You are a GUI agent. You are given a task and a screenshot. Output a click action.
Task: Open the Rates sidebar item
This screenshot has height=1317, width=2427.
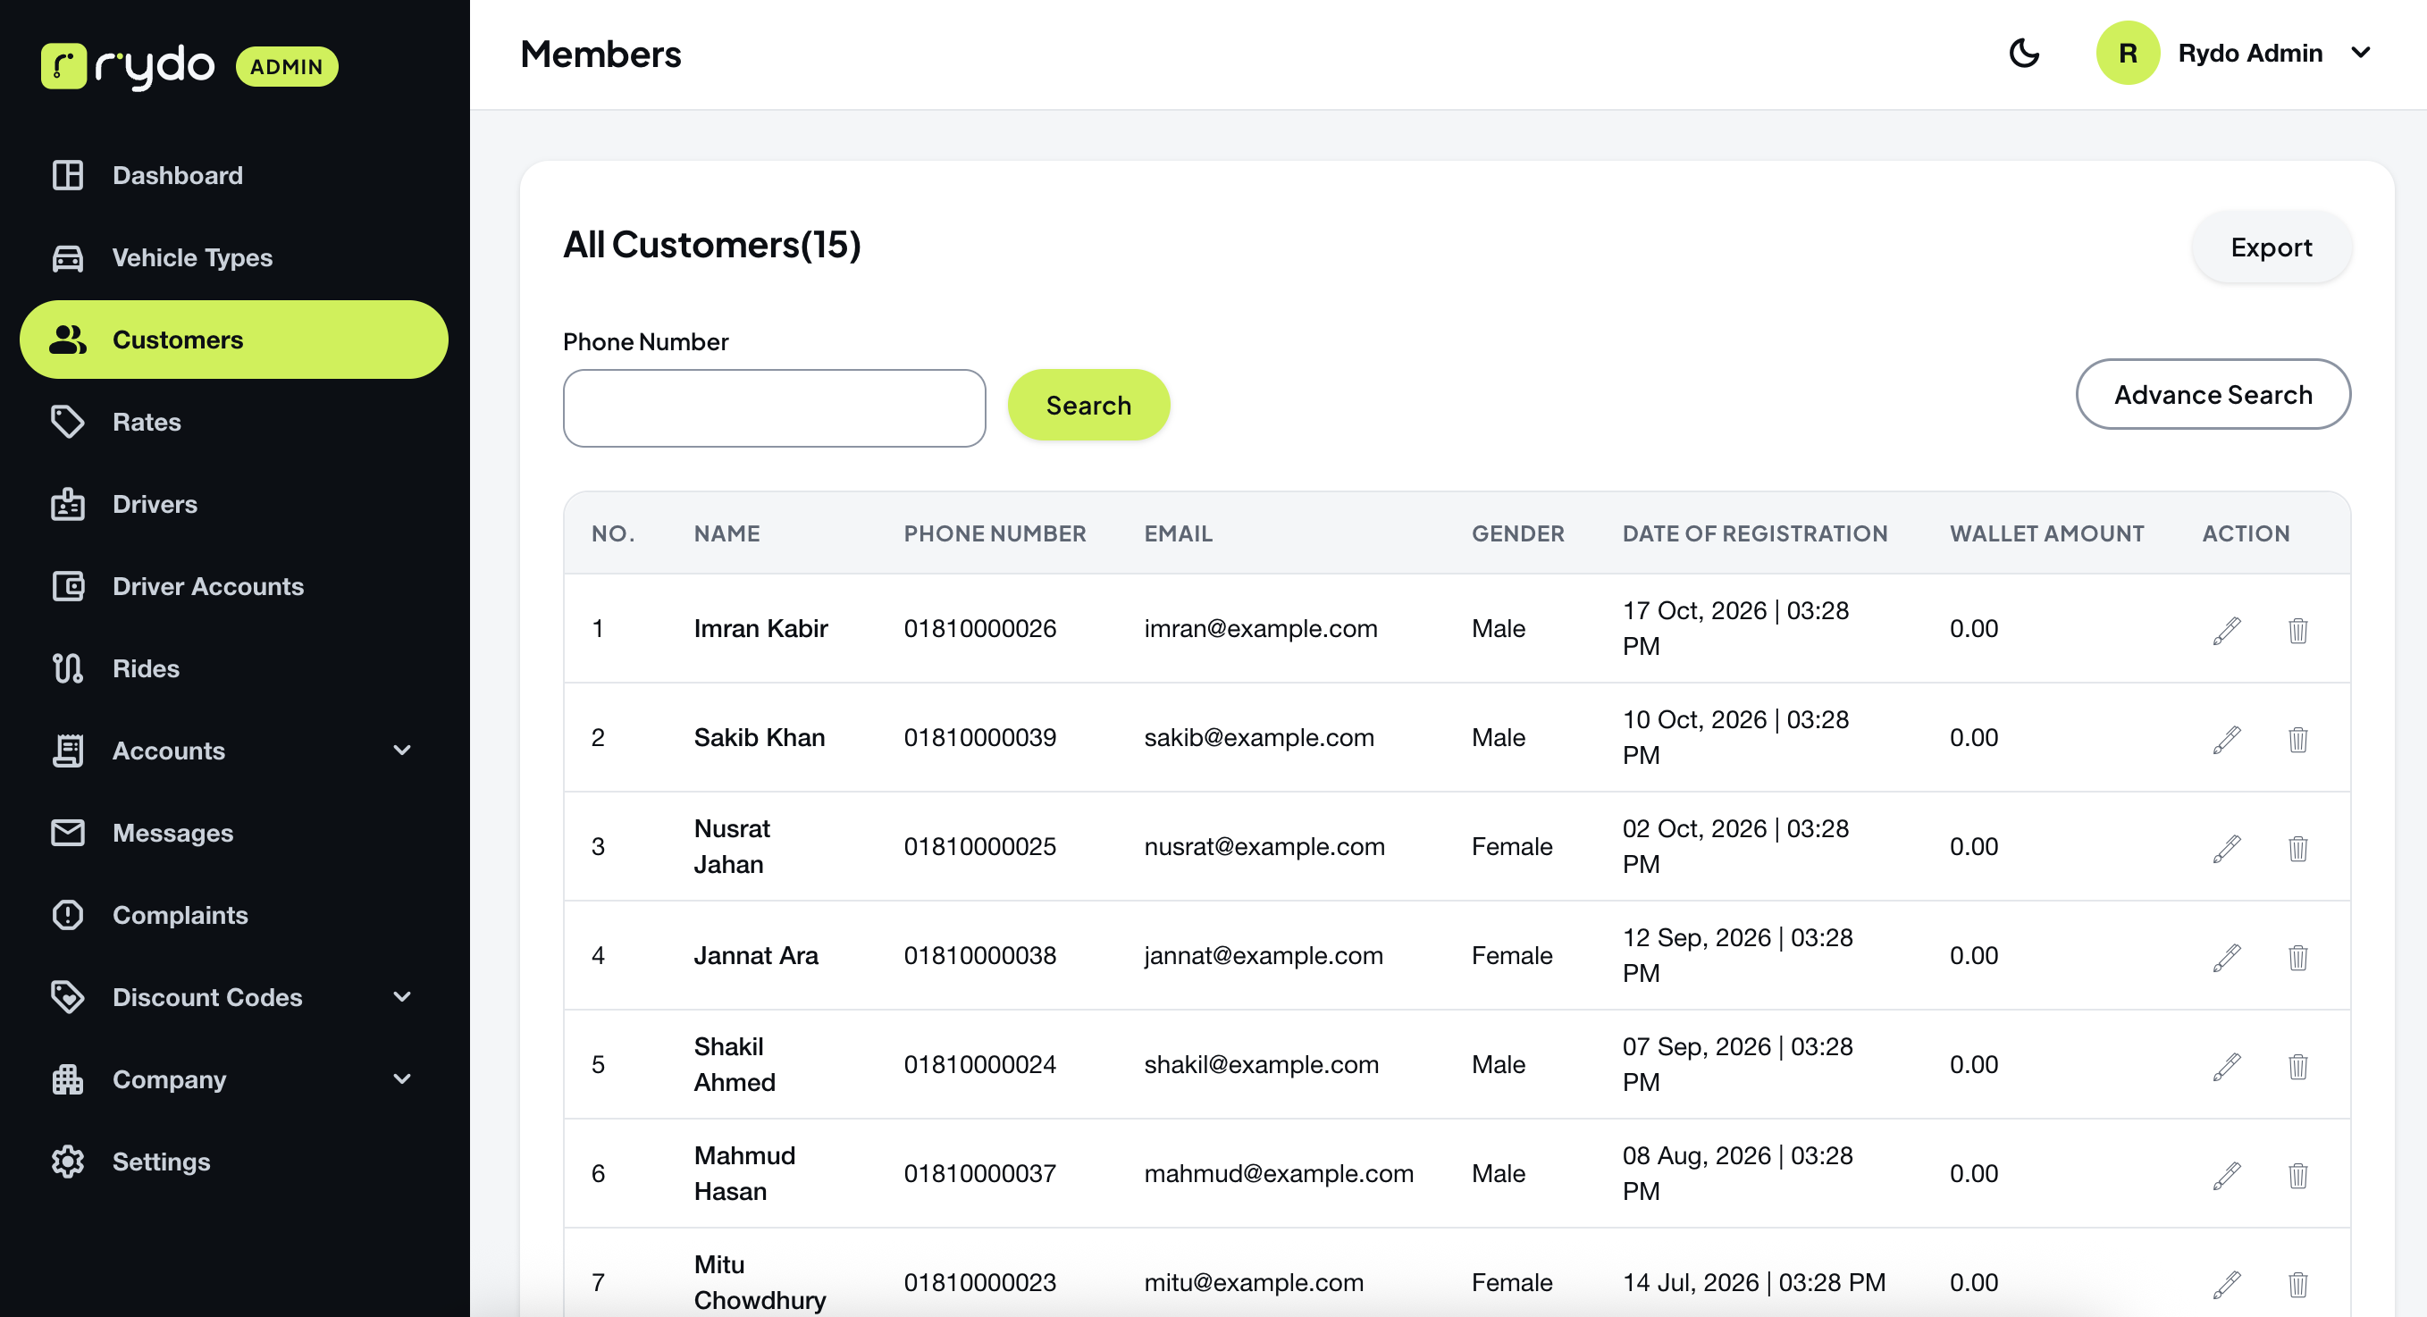[233, 422]
